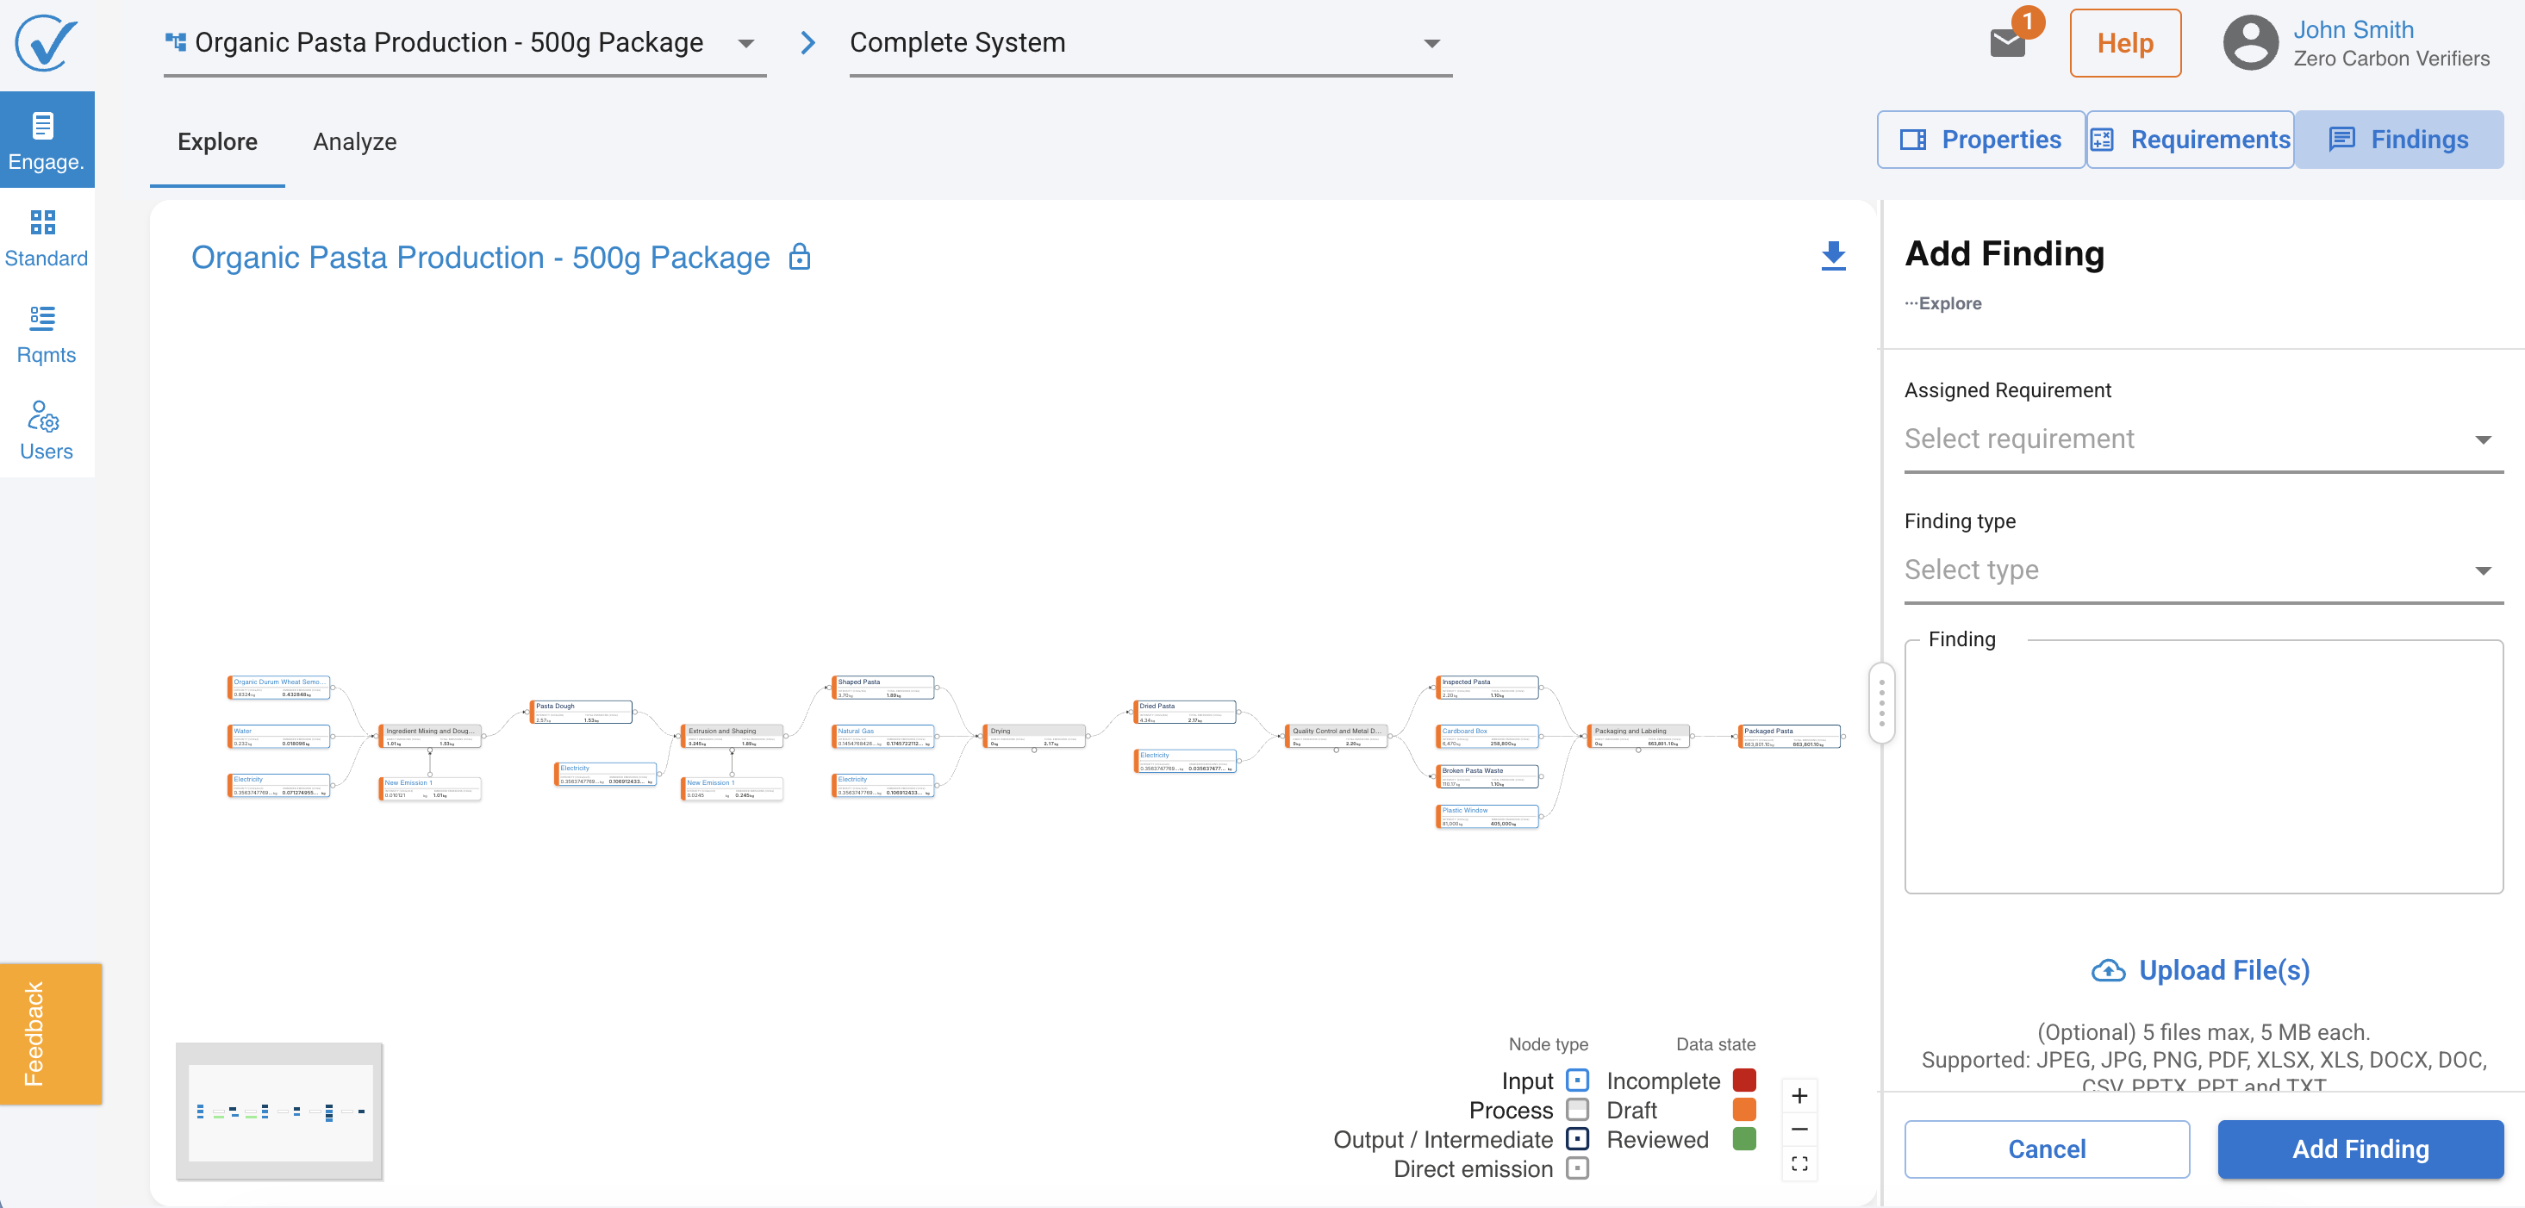This screenshot has width=2525, height=1208.
Task: Open the mail notifications icon
Action: pos(2006,43)
